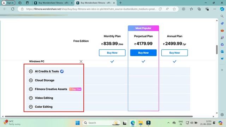226x127 pixels.
Task: Buy the Perpetual Plan now
Action: pos(143,53)
